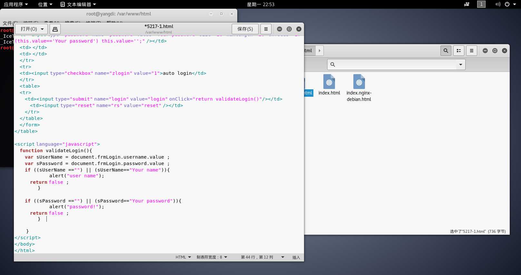
Task: Switch the file manager view mode
Action: 459,51
